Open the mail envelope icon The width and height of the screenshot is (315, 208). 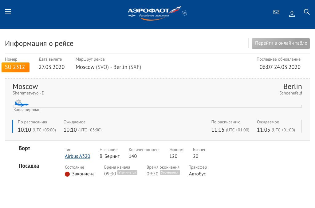(276, 12)
